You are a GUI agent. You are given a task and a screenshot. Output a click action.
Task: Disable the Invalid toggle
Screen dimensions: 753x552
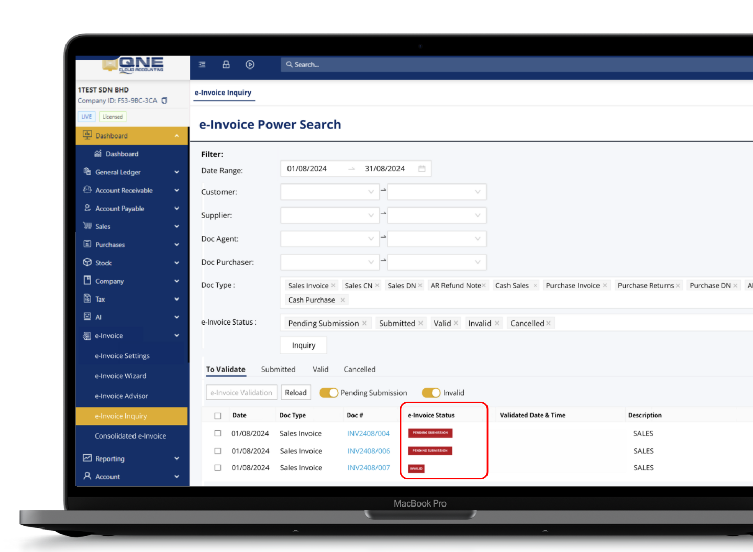(x=431, y=393)
